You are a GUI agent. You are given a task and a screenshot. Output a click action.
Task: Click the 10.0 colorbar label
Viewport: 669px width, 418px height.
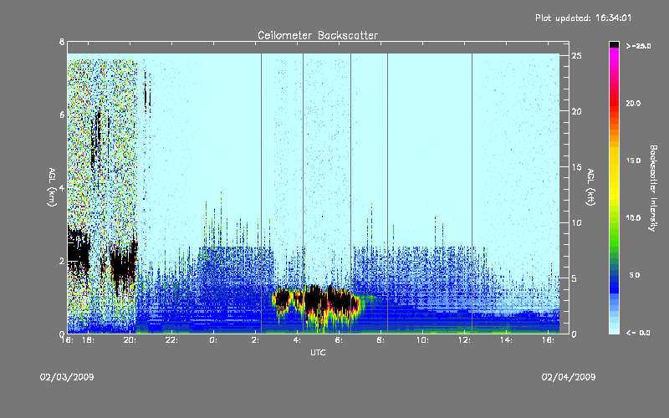(633, 217)
